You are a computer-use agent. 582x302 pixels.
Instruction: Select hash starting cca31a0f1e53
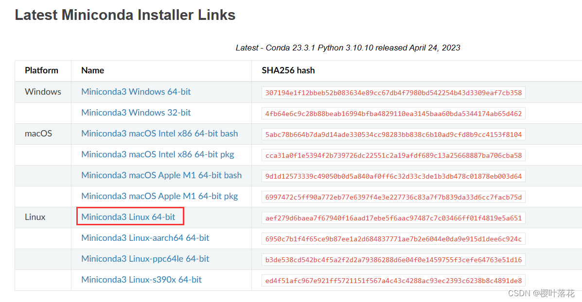tap(393, 155)
